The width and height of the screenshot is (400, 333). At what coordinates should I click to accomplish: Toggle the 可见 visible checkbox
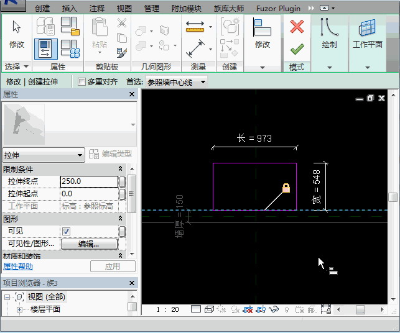[66, 231]
